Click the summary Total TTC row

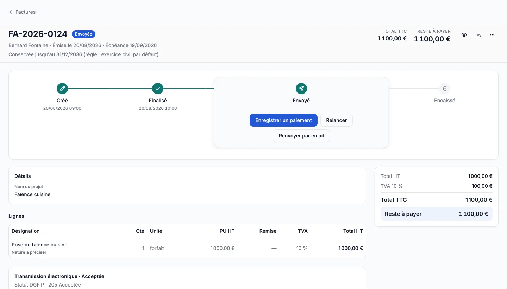pos(437,200)
